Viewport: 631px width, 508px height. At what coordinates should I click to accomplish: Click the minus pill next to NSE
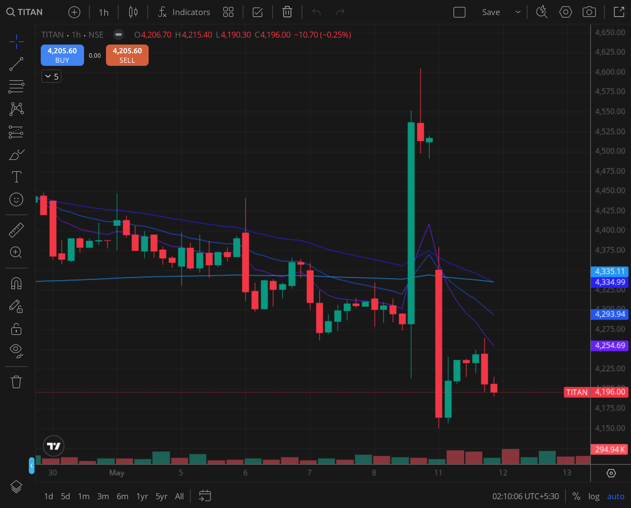click(119, 34)
